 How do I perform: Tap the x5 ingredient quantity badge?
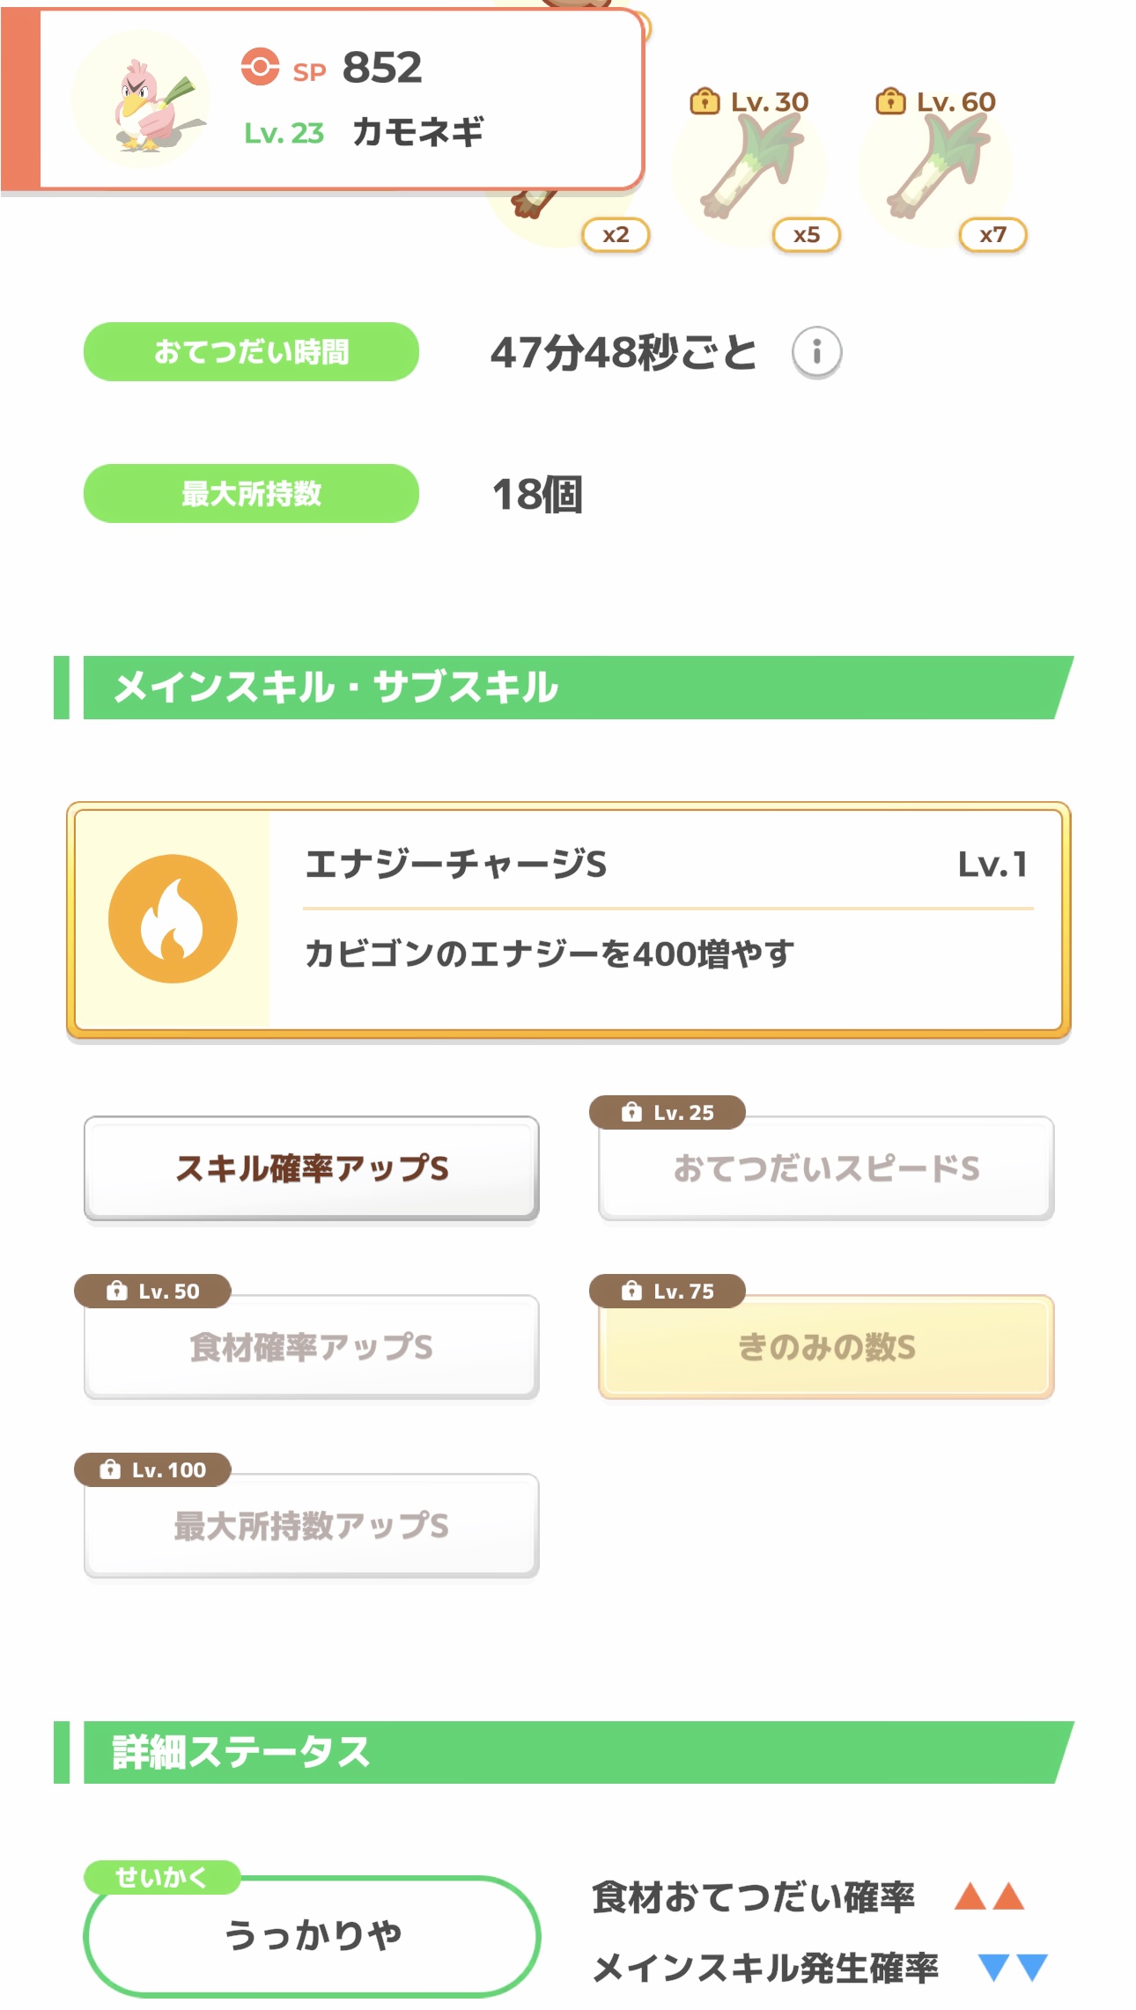(806, 235)
